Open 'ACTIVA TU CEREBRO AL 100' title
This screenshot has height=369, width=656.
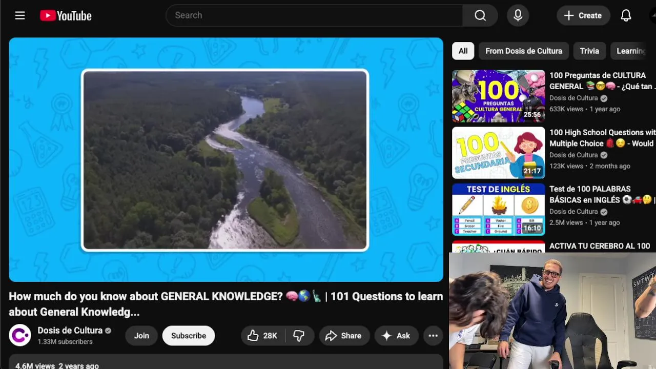point(600,246)
